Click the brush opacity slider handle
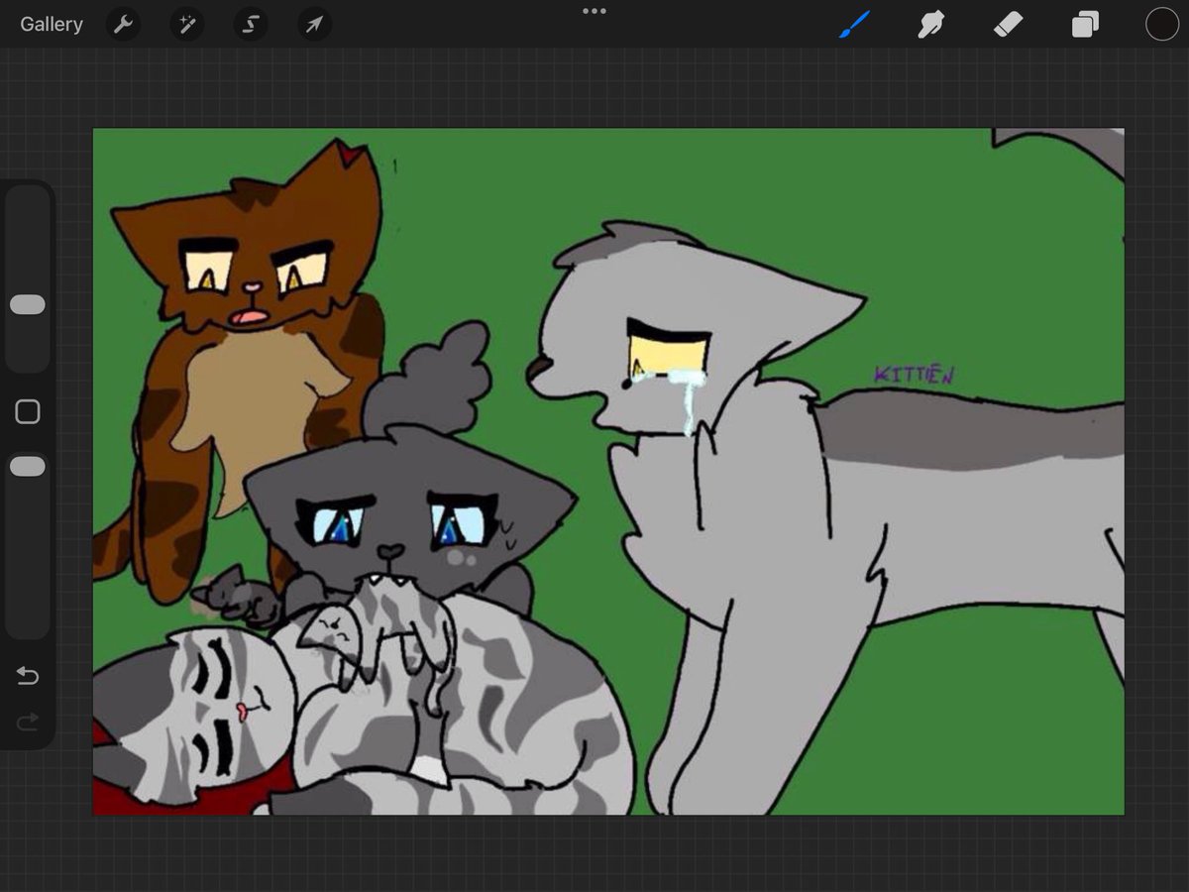The width and height of the screenshot is (1189, 892). (x=28, y=466)
